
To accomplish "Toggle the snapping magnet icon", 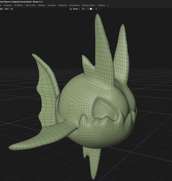I will point(88,9).
